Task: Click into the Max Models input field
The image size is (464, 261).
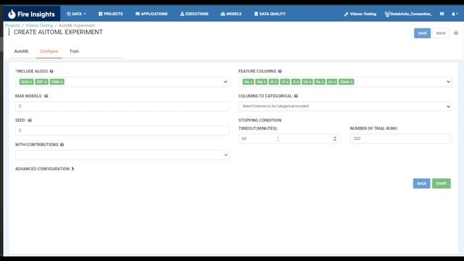Action: (122, 107)
